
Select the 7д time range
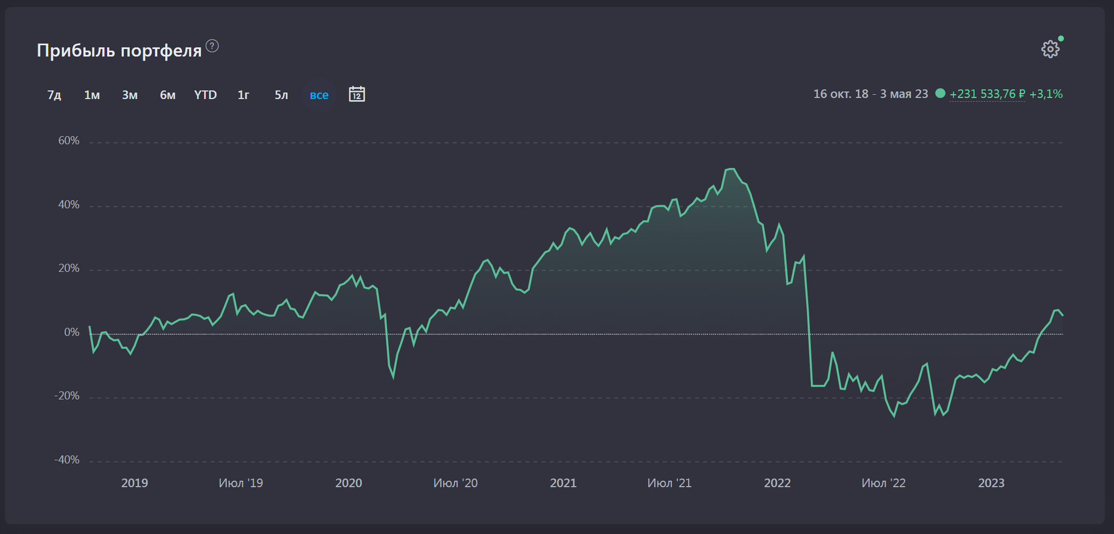pos(54,95)
